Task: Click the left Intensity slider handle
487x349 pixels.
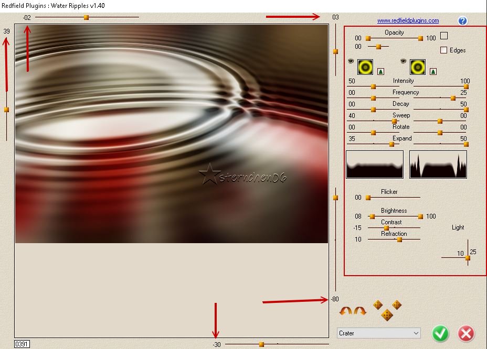Action: (x=374, y=86)
